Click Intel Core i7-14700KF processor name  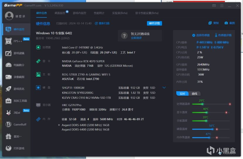point(83,47)
